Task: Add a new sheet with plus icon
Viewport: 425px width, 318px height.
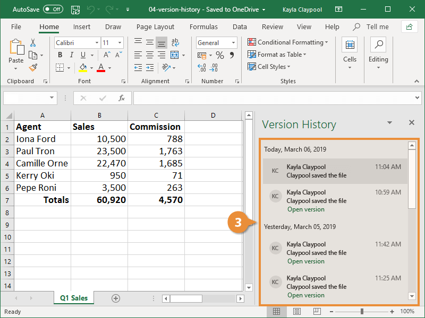Action: 116,298
